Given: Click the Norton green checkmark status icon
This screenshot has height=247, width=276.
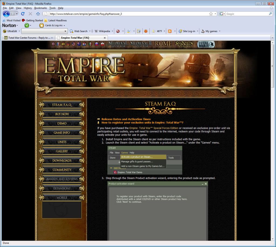Looking at the screenshot, I should (26, 25).
